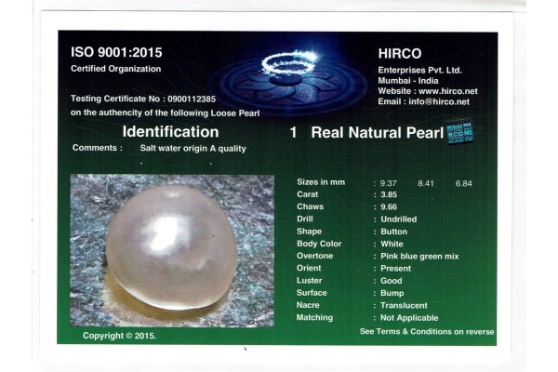The image size is (558, 372).
Task: Click 'on the authencity of the following Loose Pearl'
Action: coord(166,113)
